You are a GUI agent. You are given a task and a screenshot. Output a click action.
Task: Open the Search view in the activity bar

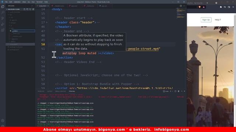(3, 12)
